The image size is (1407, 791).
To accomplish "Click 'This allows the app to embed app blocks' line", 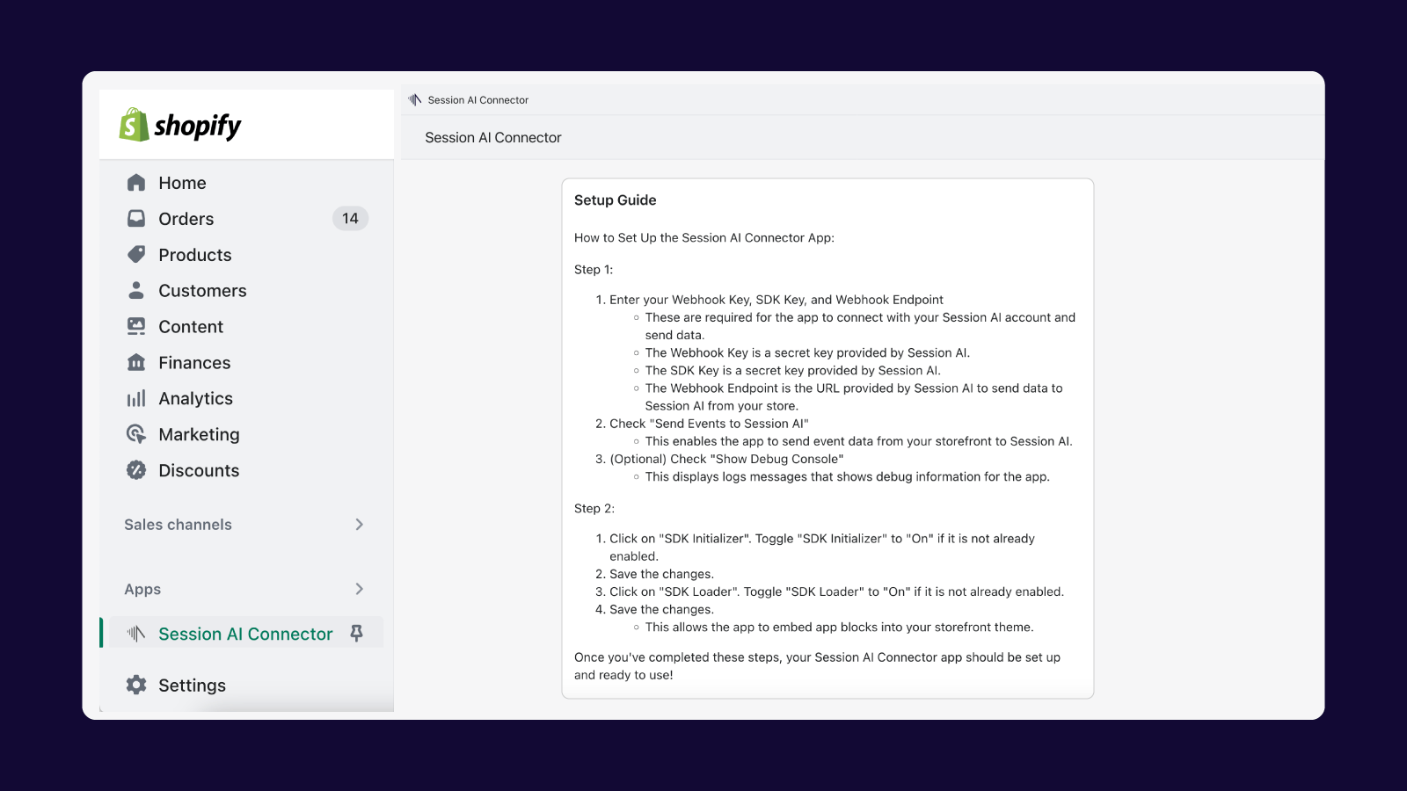I will (839, 627).
